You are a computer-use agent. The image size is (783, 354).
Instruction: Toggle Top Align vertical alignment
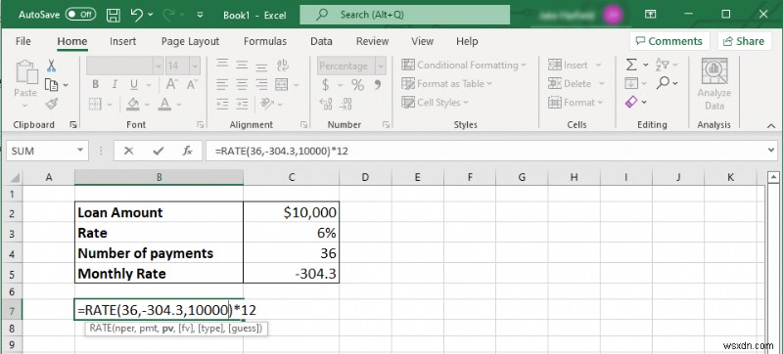coord(223,65)
